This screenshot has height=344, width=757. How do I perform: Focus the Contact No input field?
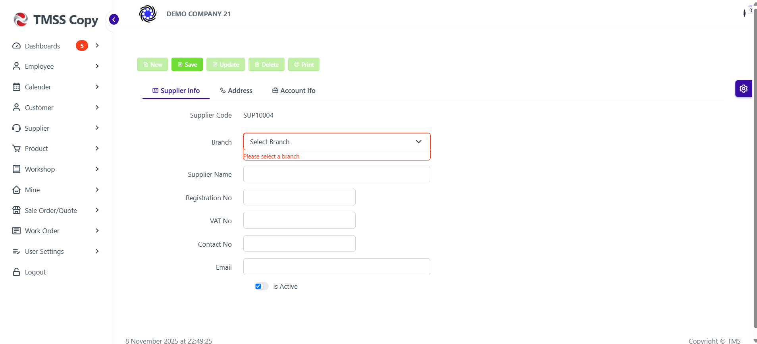coord(299,244)
